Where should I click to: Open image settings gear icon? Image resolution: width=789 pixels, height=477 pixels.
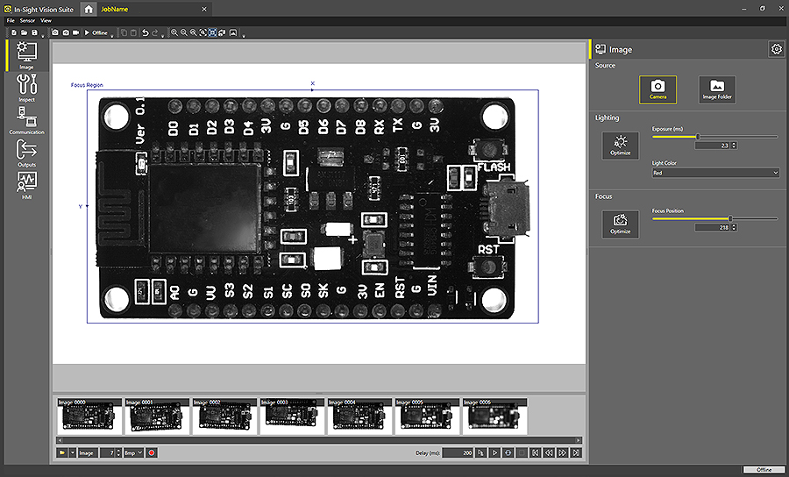[x=776, y=49]
